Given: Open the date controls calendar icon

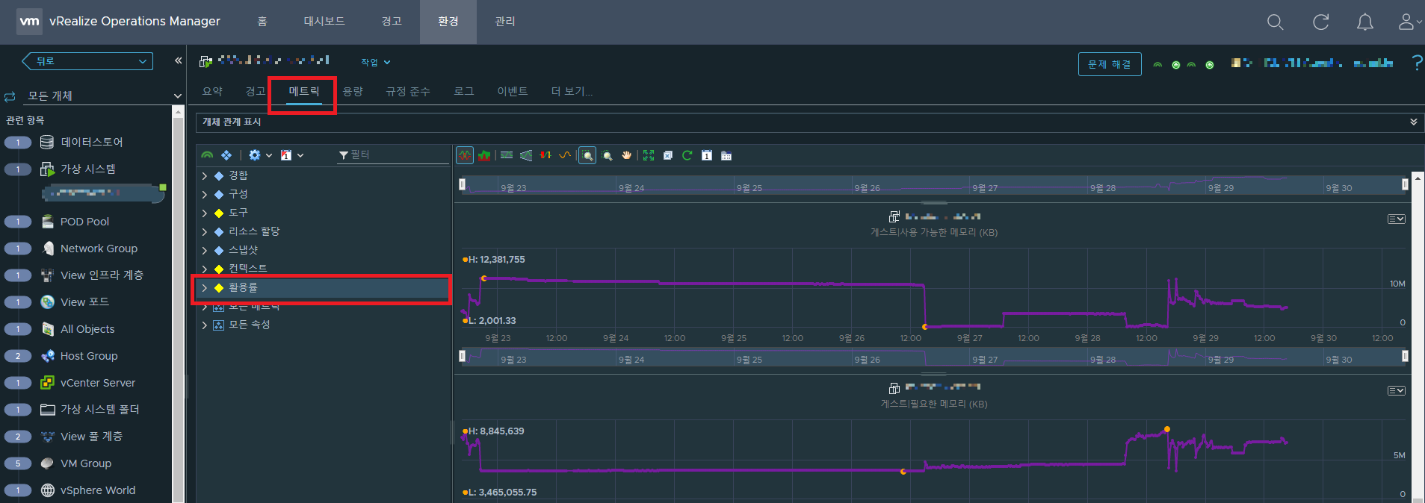Looking at the screenshot, I should point(706,155).
